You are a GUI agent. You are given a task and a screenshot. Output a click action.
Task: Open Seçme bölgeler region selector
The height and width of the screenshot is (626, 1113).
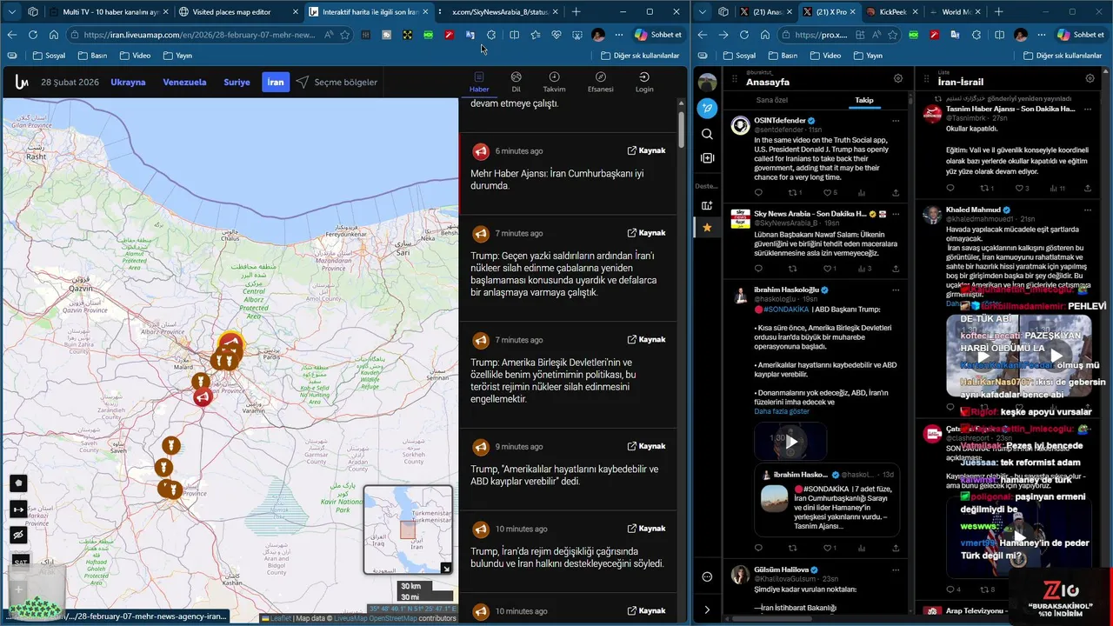[x=337, y=82]
